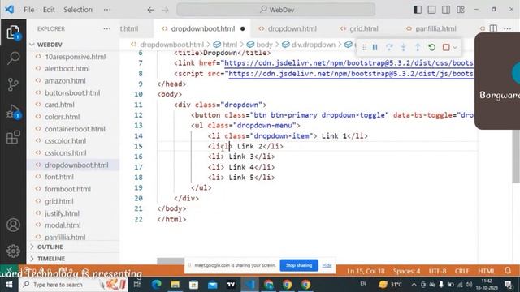
Task: Switch to the dropdown.html tab
Action: 292,29
